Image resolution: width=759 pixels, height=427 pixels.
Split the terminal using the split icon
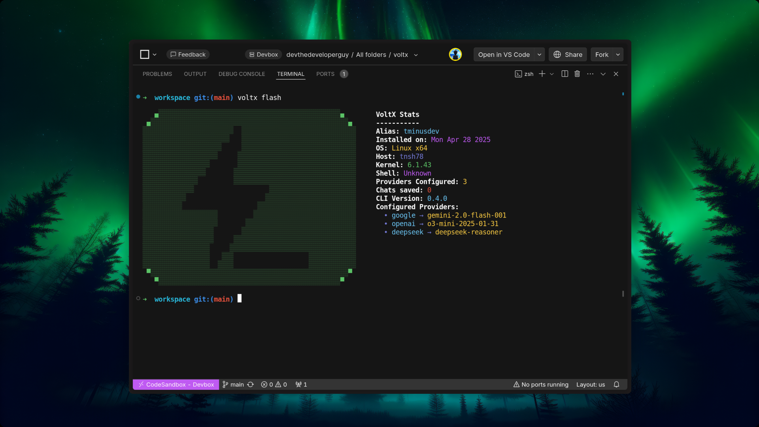click(x=565, y=74)
